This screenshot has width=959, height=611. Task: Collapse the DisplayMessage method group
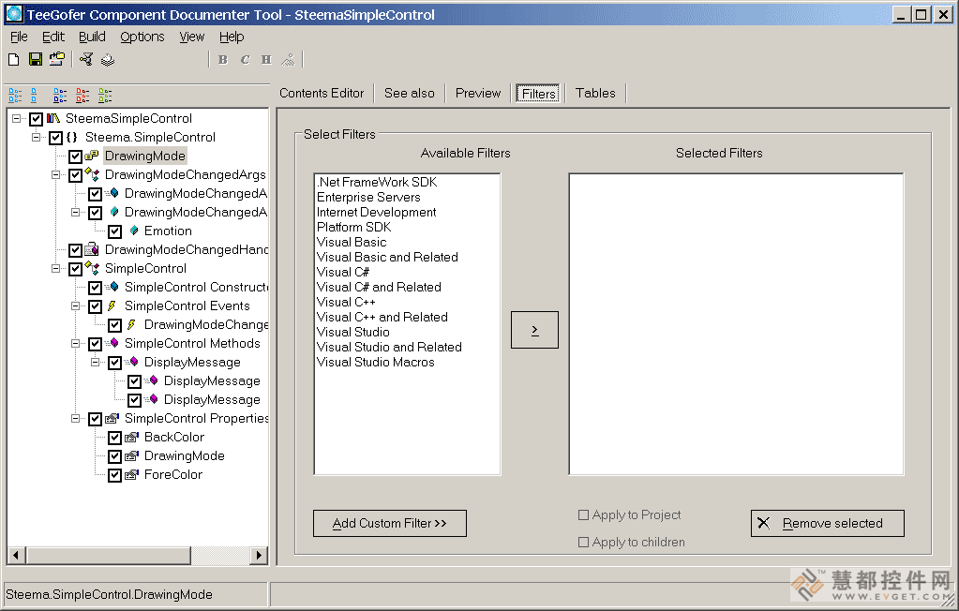point(95,362)
